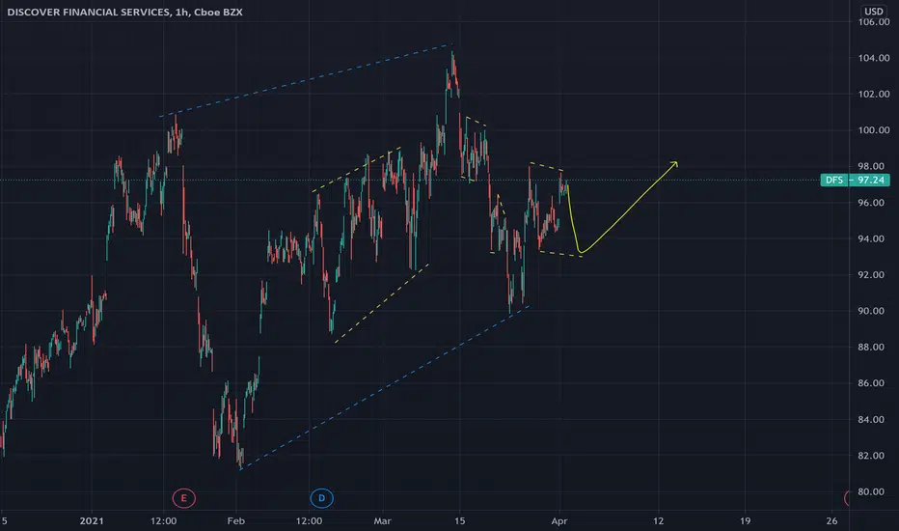Click the USD currency label
Image resolution: width=899 pixels, height=531 pixels.
873,12
